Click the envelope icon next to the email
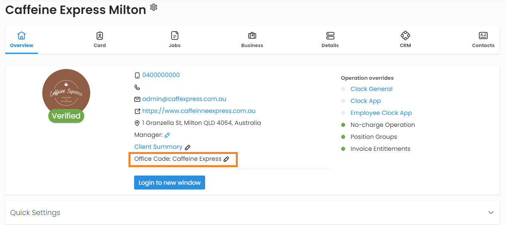Screen dimensions: 506x225 tap(137, 99)
